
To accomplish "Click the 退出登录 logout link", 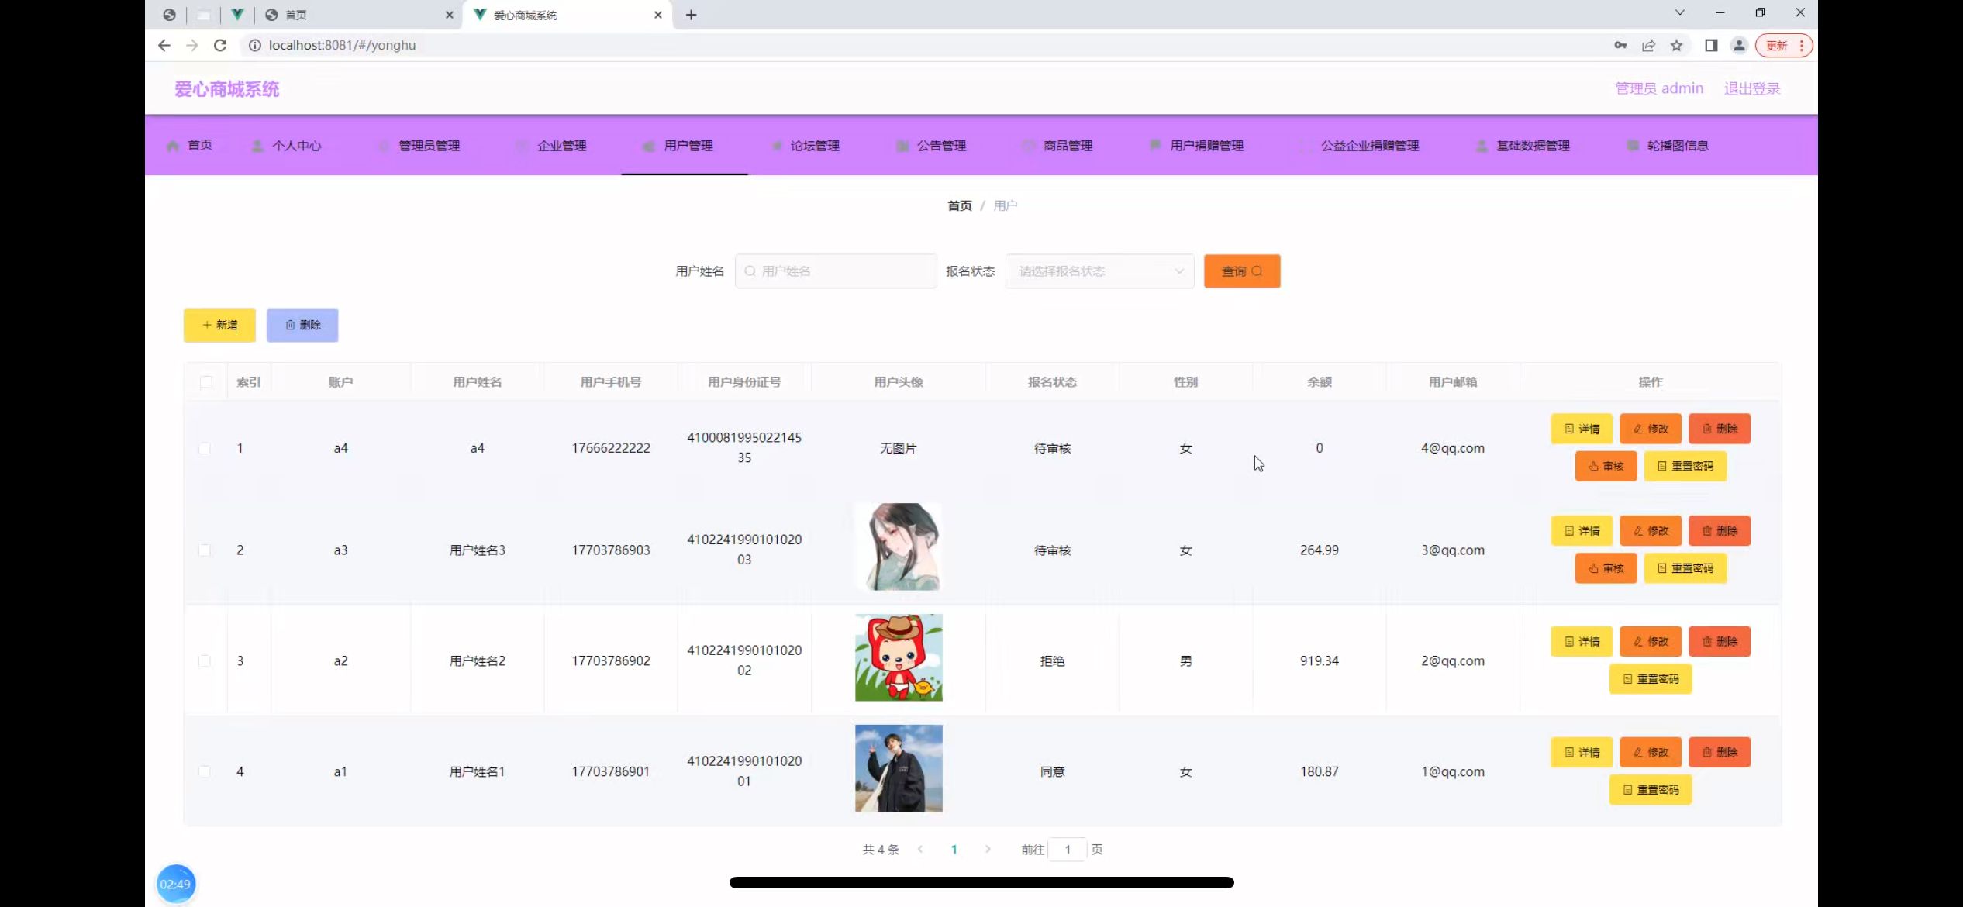I will (1752, 88).
